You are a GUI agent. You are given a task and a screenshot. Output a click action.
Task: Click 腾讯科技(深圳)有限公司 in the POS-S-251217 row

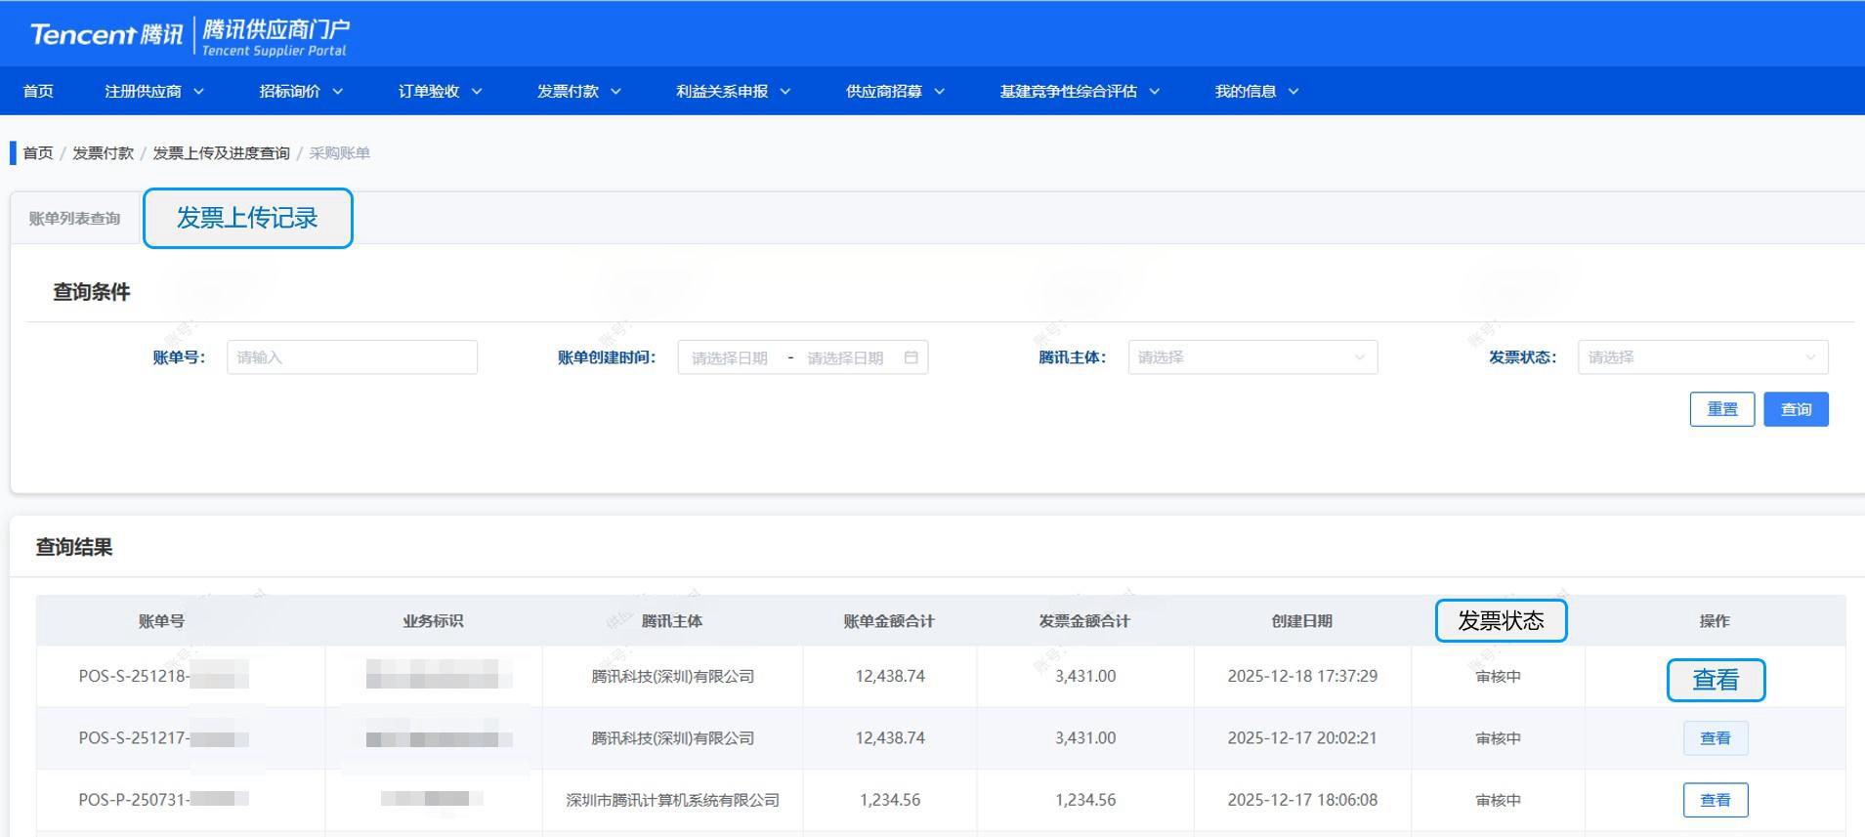[x=672, y=738]
